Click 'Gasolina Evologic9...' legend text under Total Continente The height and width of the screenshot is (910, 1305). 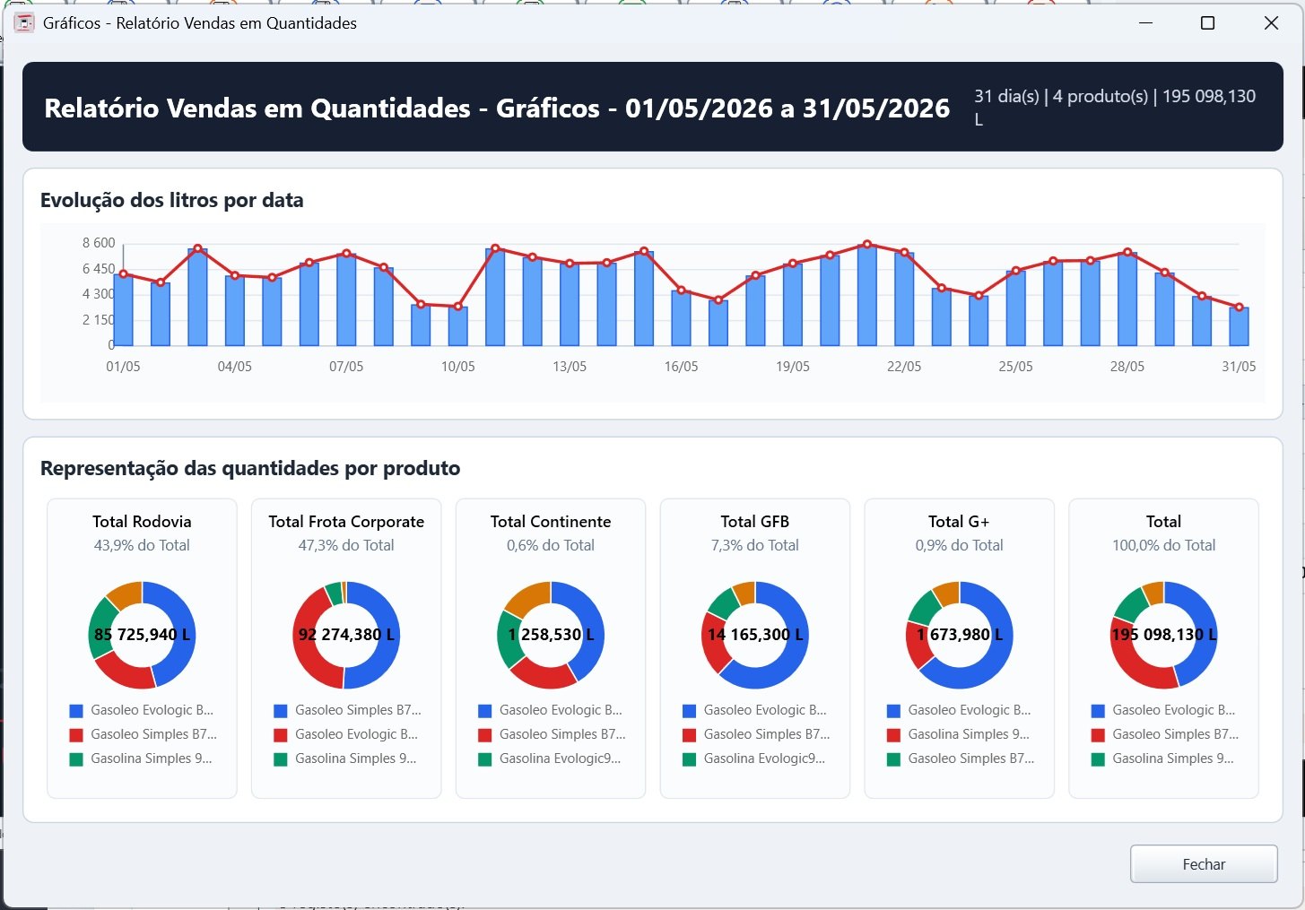561,758
